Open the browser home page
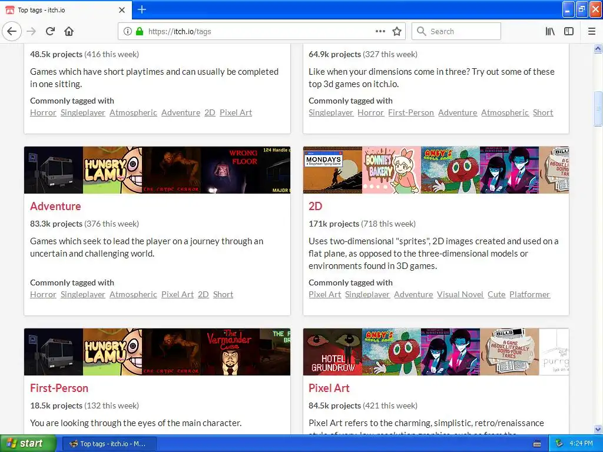603x452 pixels. tap(69, 32)
